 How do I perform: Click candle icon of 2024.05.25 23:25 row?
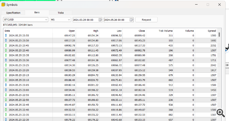(6, 65)
